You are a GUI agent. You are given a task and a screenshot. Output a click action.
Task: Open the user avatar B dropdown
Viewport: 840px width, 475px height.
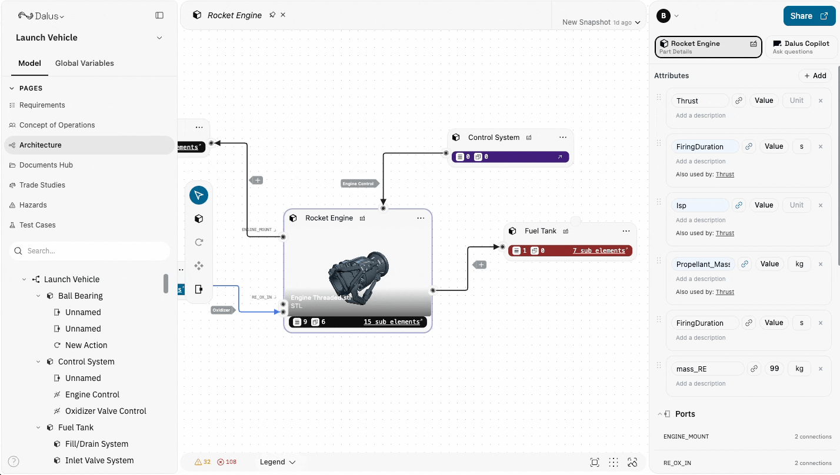point(668,16)
